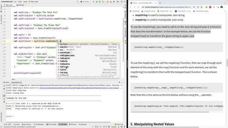Open the Final Thesis bookmark
Image resolution: width=228 pixels, height=128 pixels.
point(183,11)
